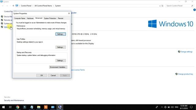Open the Action Center notification icon
This screenshot has height=110, width=196.
[191, 107]
